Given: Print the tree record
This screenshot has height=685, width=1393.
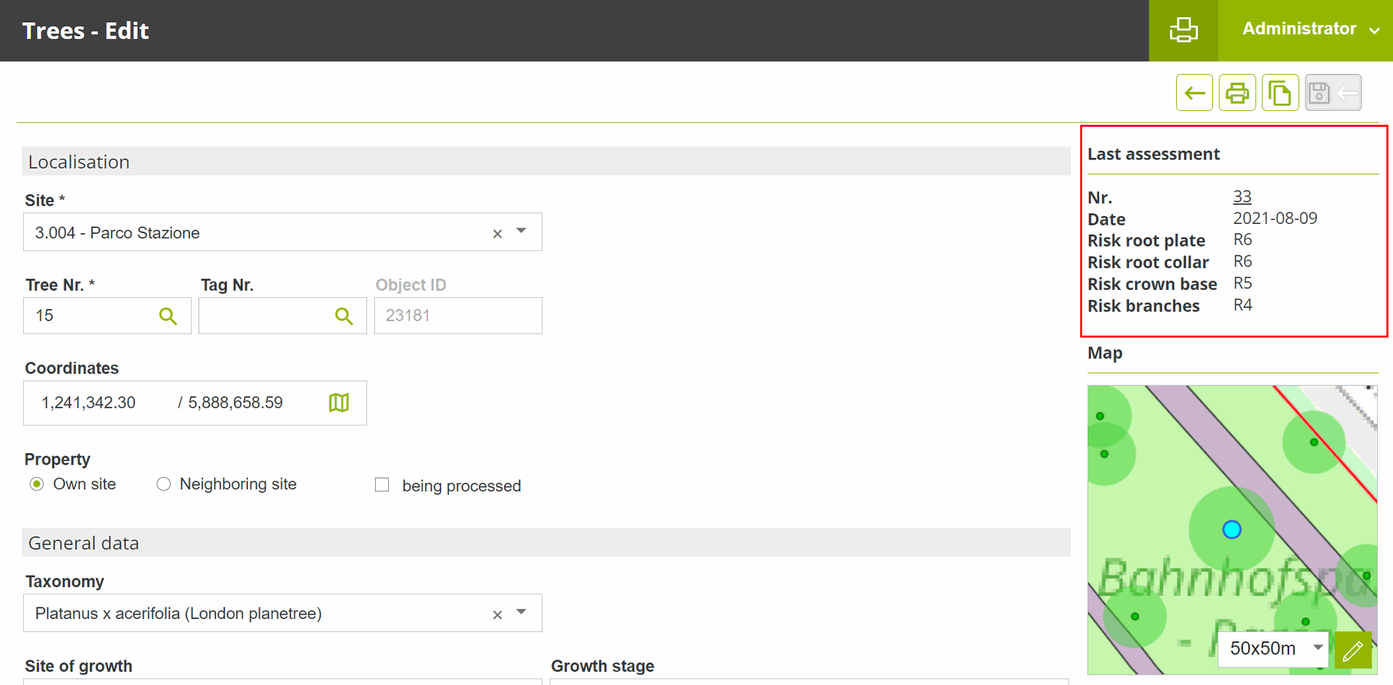Looking at the screenshot, I should coord(1237,93).
